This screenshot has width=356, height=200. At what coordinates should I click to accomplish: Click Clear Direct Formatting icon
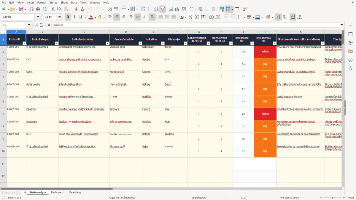point(82,9)
